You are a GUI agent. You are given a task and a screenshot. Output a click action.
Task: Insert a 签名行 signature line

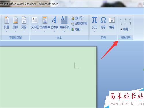(x=77, y=18)
